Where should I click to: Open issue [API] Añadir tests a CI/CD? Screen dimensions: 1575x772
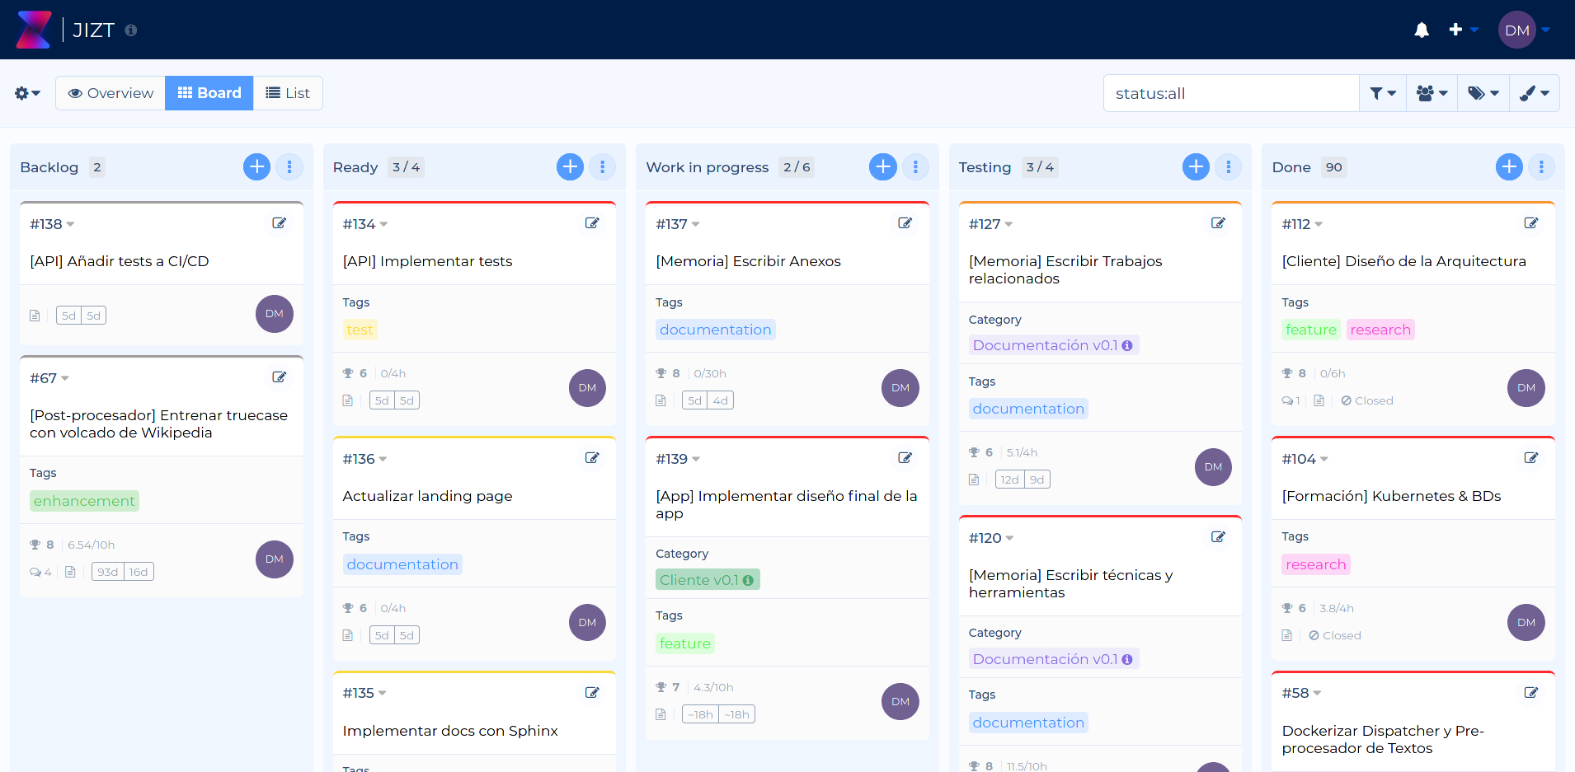120,261
